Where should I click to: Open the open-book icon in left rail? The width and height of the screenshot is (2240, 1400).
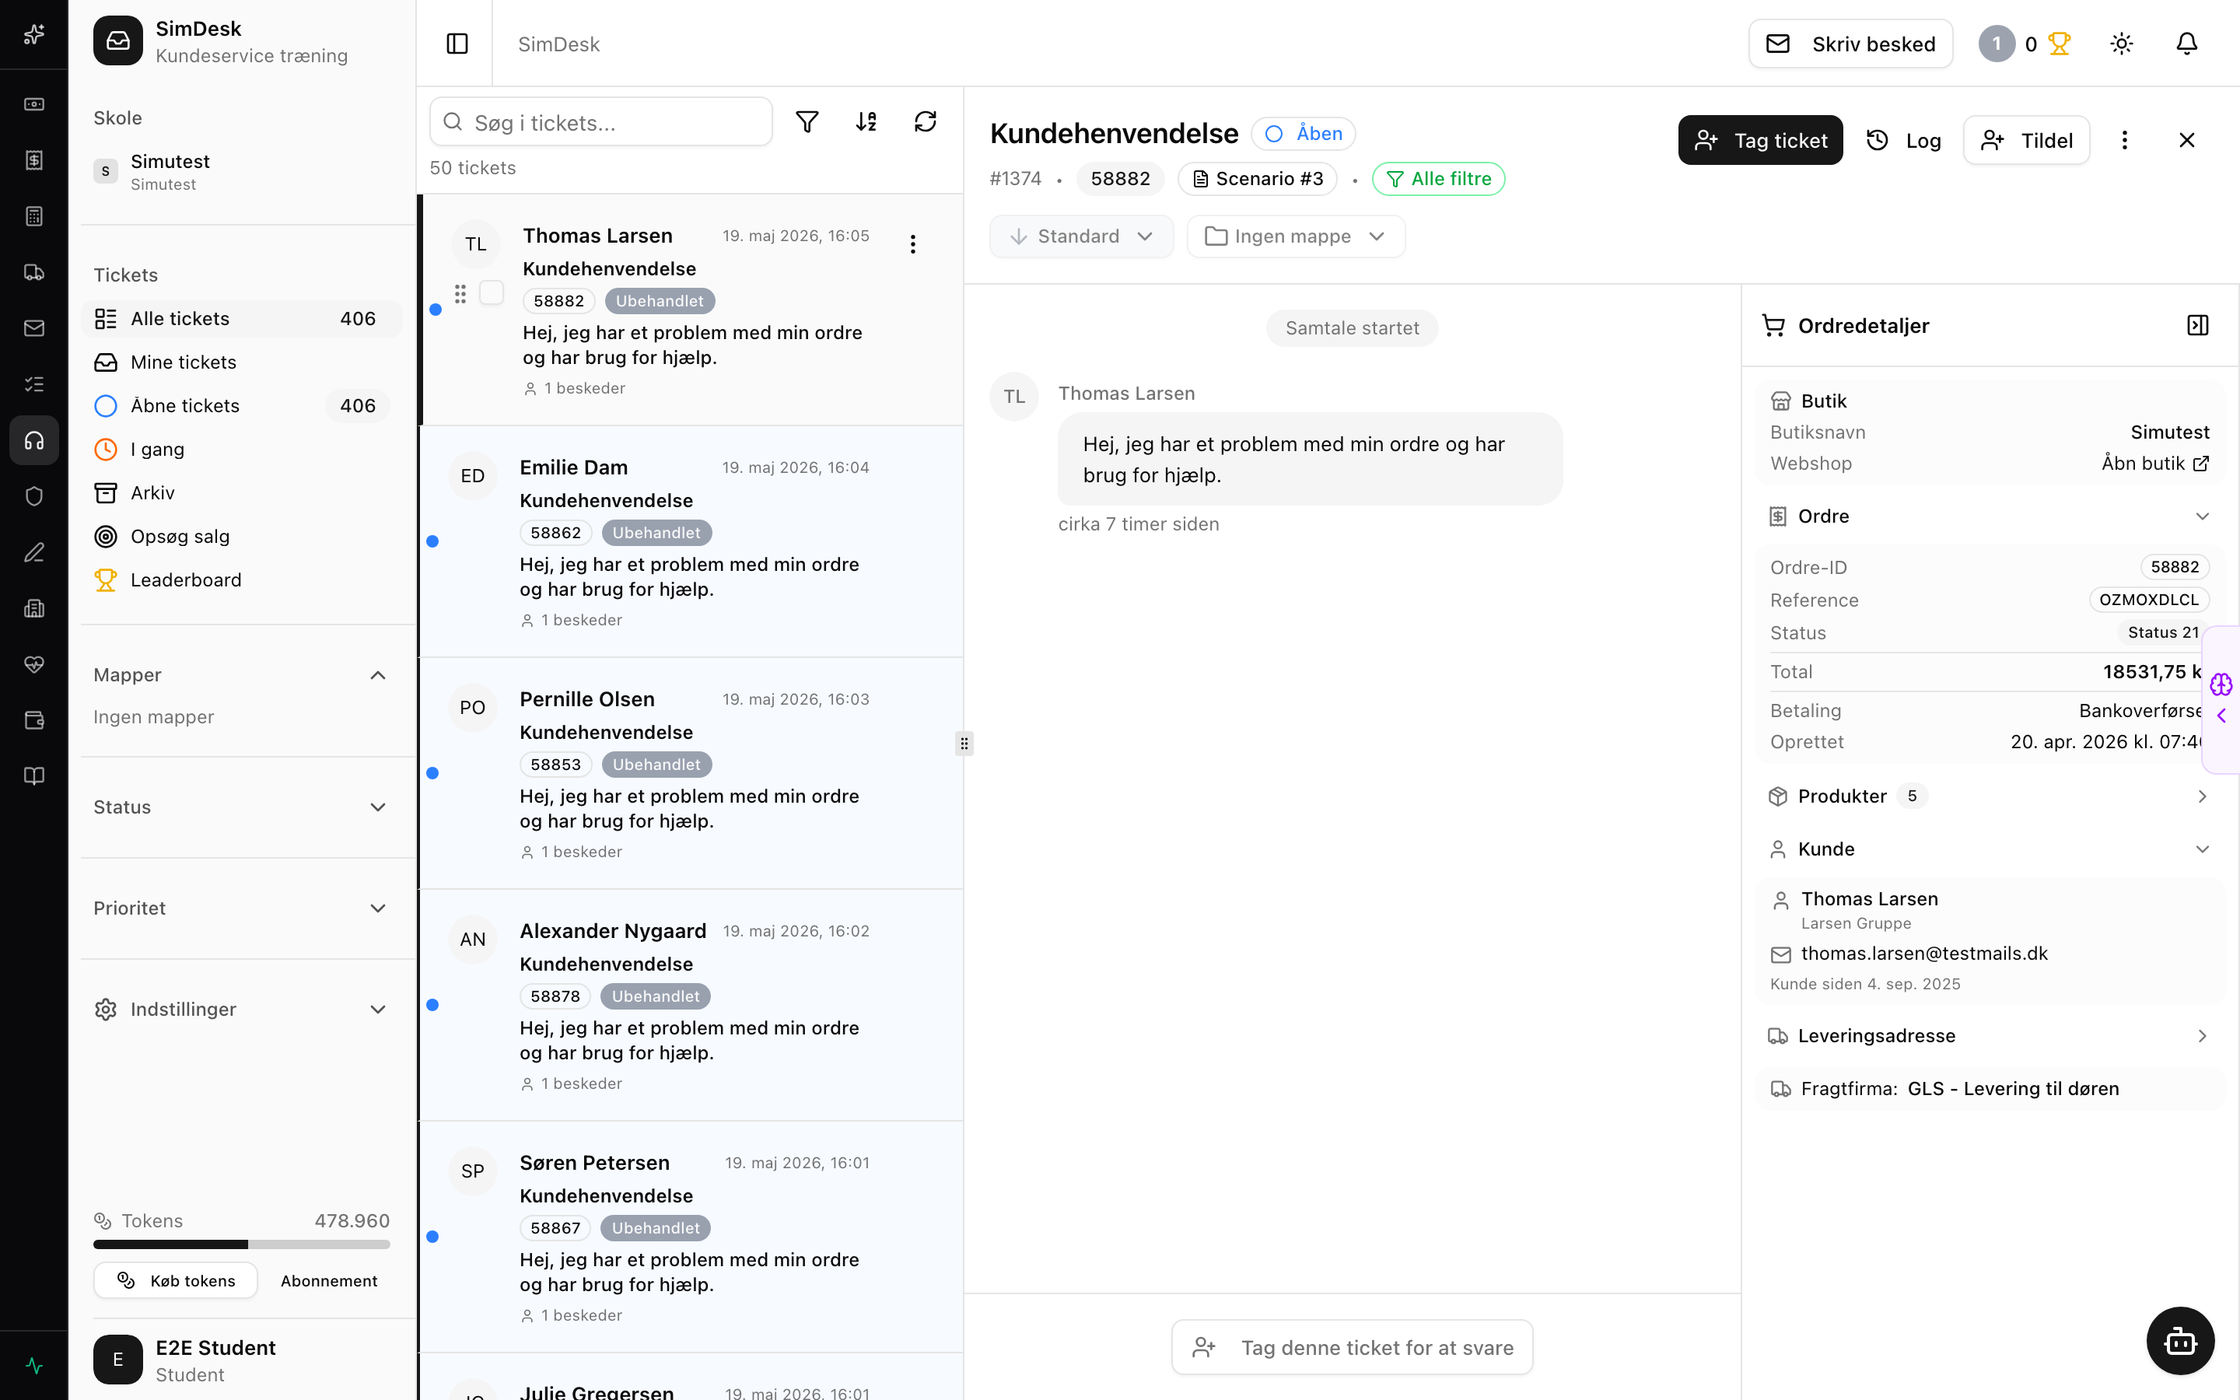34,776
